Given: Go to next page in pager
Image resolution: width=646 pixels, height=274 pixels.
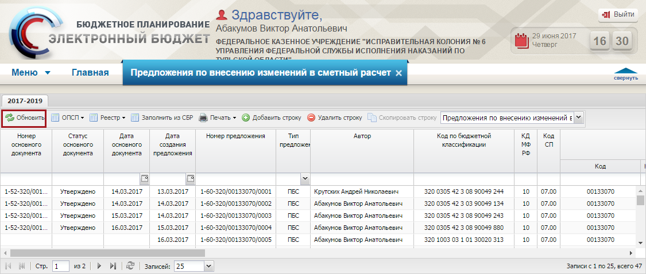Looking at the screenshot, I should pos(99,266).
